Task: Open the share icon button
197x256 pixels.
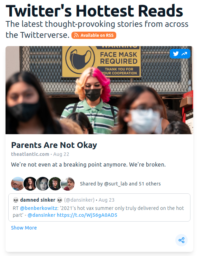Action: pos(181,240)
